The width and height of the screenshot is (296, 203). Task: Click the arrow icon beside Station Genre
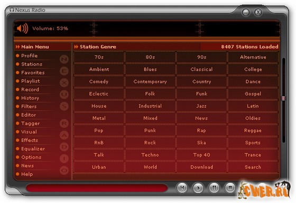point(76,47)
